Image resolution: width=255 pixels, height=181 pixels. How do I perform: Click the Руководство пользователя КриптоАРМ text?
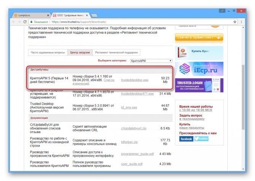[49, 164]
